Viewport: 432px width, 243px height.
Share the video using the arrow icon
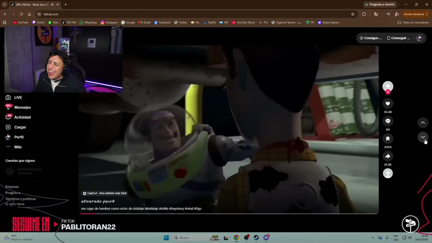pos(388,156)
